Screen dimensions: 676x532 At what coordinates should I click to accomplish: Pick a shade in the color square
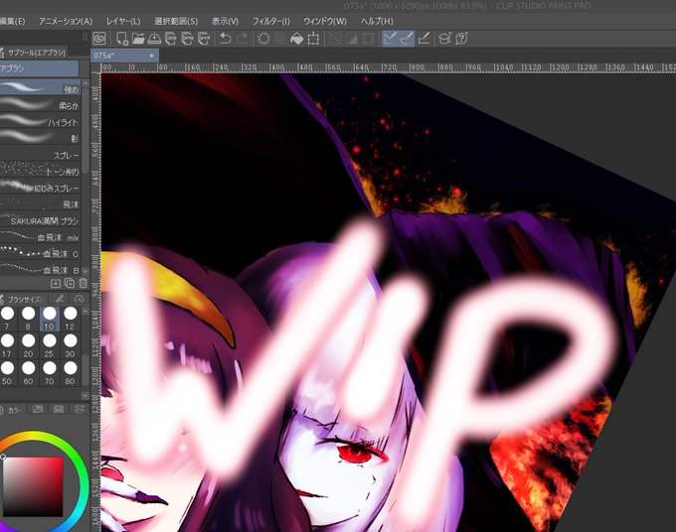pyautogui.click(x=33, y=486)
